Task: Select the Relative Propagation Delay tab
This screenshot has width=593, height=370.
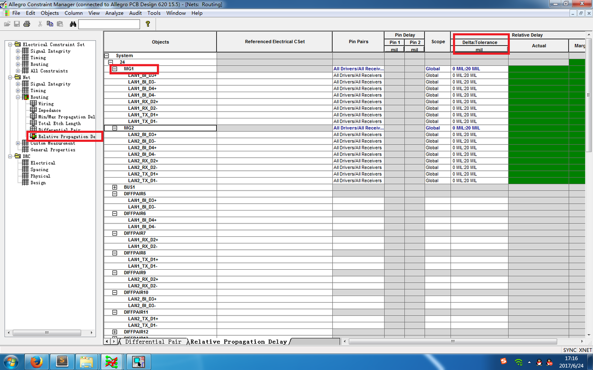Action: (239, 342)
